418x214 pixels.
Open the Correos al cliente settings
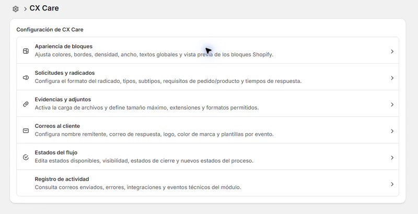(207, 130)
